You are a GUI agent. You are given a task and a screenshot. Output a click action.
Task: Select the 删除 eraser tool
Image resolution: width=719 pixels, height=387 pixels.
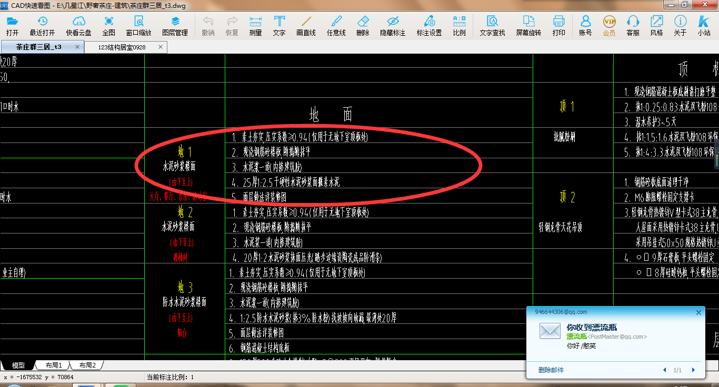pos(363,26)
